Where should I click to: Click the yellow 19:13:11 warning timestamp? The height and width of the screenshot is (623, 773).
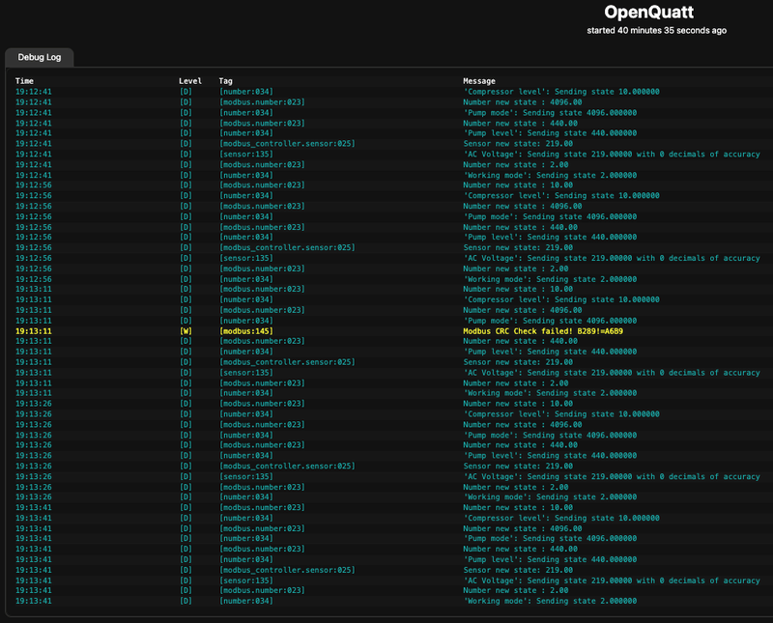coord(34,331)
